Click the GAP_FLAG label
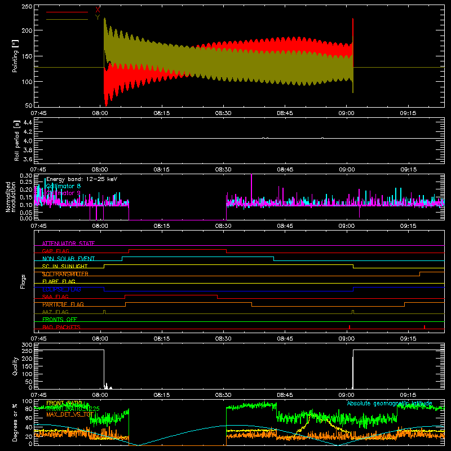This screenshot has height=451, width=451. tap(55, 251)
